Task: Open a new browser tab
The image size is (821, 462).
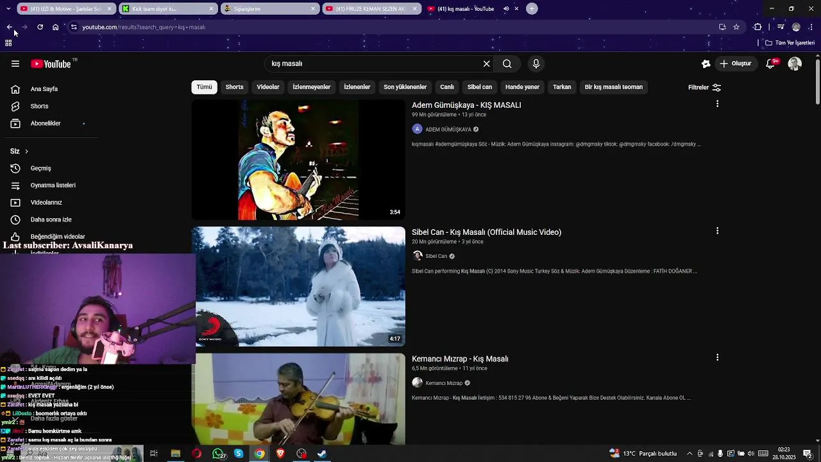Action: pyautogui.click(x=532, y=9)
